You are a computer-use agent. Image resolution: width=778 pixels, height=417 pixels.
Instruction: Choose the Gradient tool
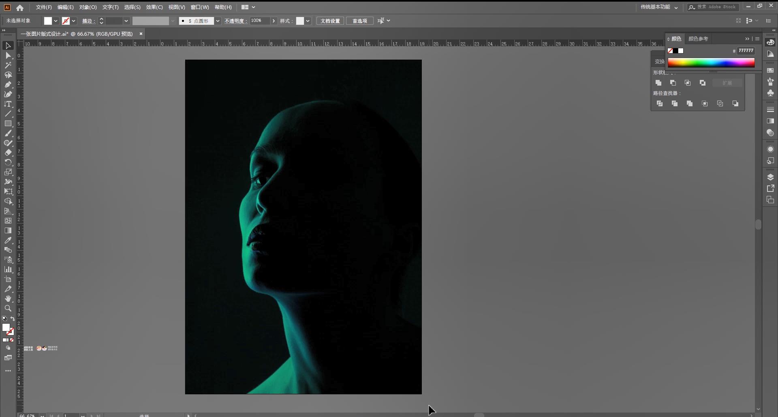click(8, 230)
